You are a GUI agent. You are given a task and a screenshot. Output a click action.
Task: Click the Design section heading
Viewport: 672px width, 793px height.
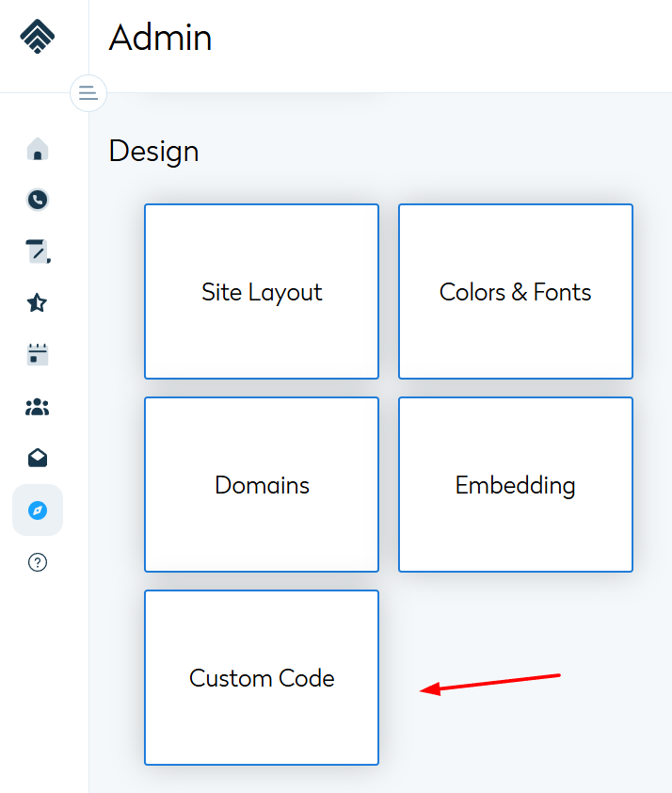[x=153, y=152]
